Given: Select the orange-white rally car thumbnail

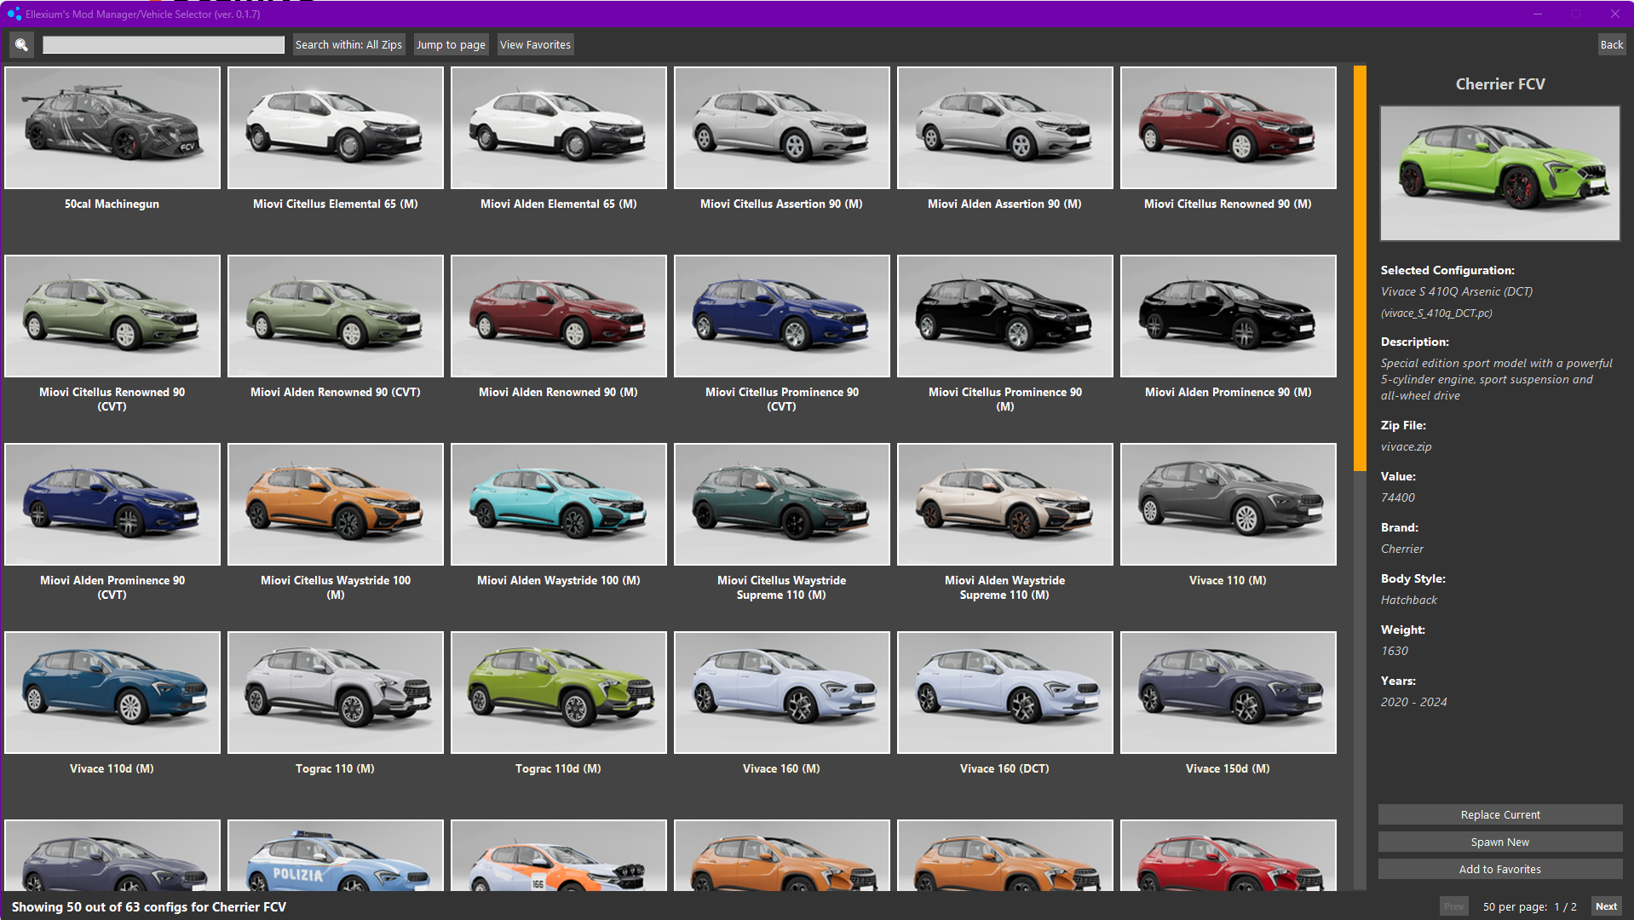Looking at the screenshot, I should (x=559, y=856).
